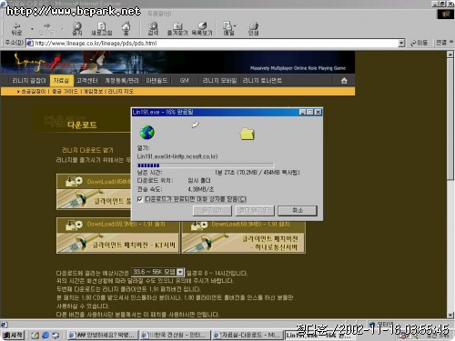Click the IE page icon in address bar
Viewport: 455px width, 341px height.
(30, 44)
